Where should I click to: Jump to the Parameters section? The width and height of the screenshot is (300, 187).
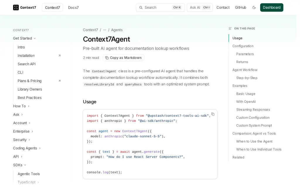(245, 54)
